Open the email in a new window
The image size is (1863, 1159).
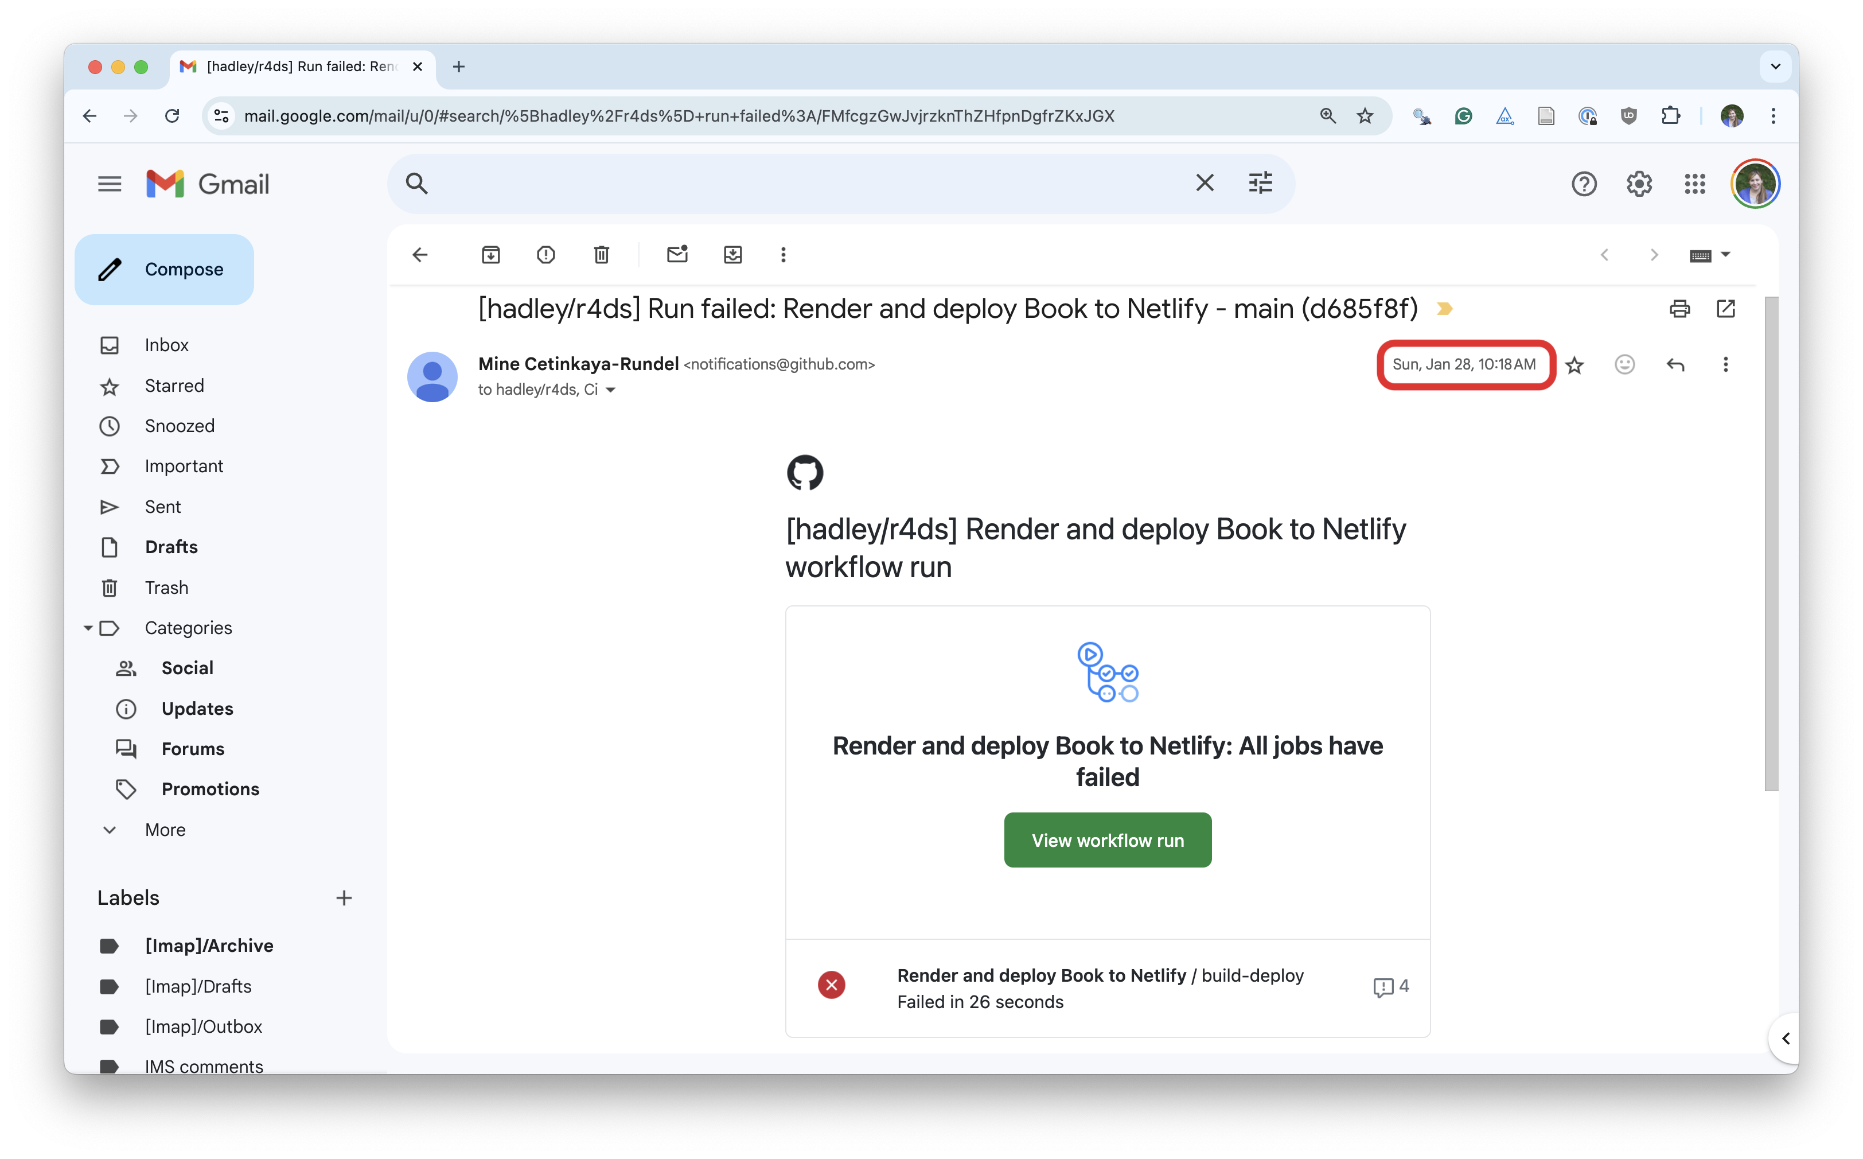click(1728, 308)
